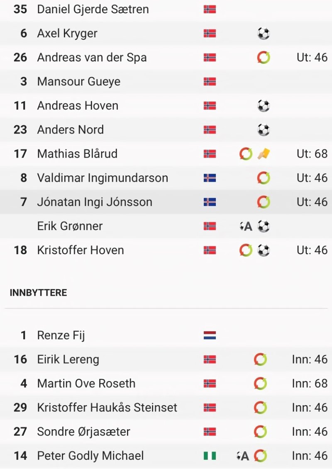Click the INNBYTTERE section heading
The height and width of the screenshot is (469, 332).
pos(38,292)
